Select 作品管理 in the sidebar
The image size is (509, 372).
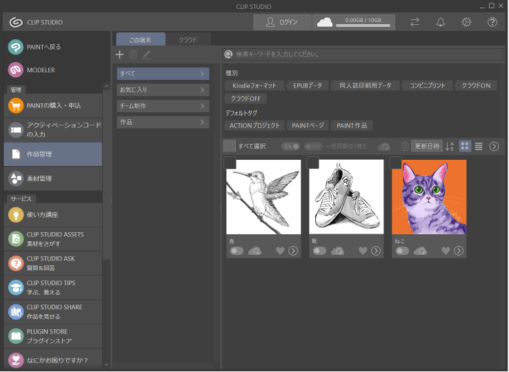(53, 154)
